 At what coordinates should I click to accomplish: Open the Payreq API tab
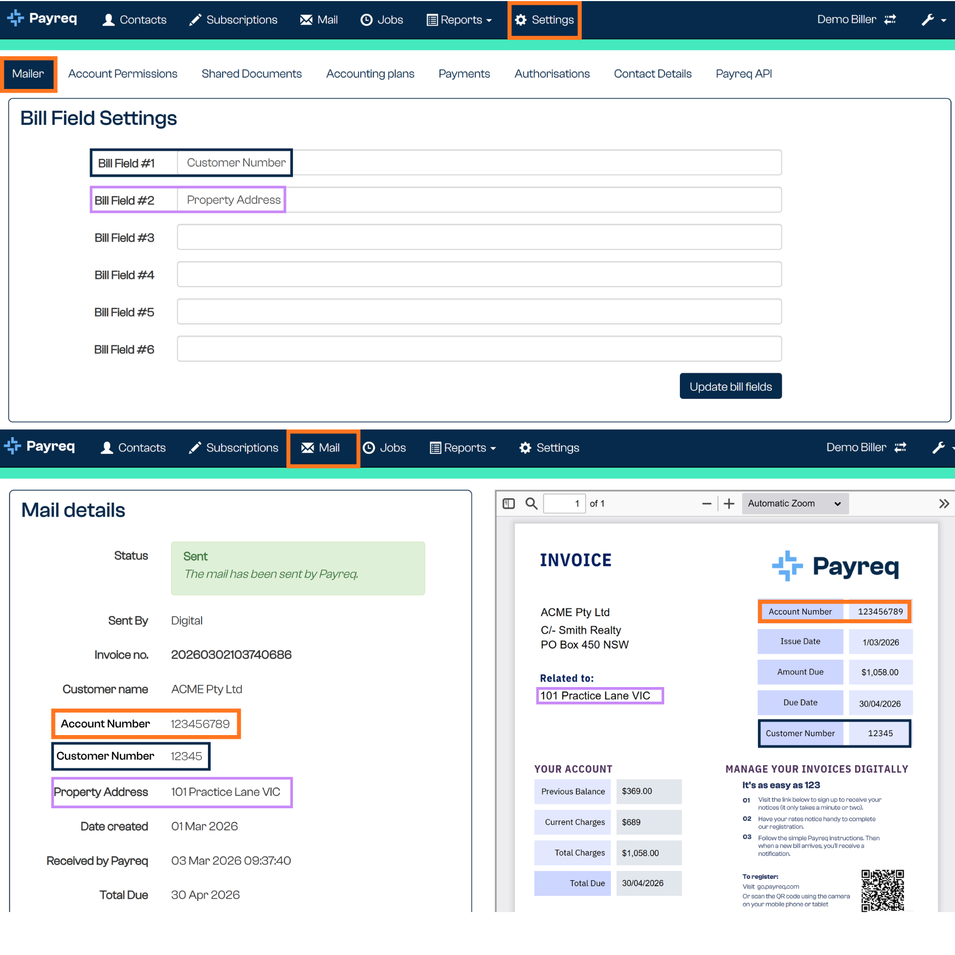click(744, 74)
